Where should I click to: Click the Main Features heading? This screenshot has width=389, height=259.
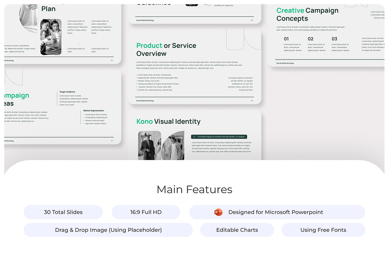(194, 189)
